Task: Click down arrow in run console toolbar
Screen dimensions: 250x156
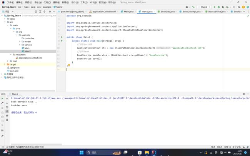Action: click(x=7, y=103)
